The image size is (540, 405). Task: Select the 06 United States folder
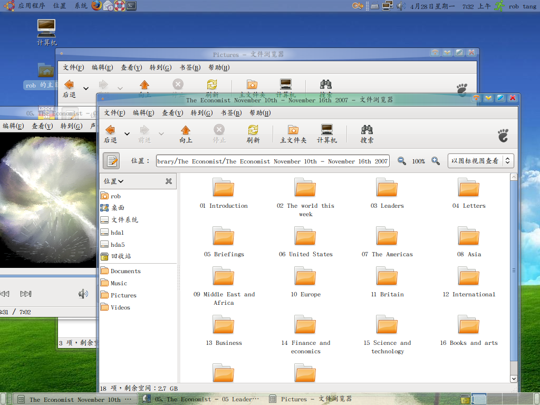pos(305,242)
